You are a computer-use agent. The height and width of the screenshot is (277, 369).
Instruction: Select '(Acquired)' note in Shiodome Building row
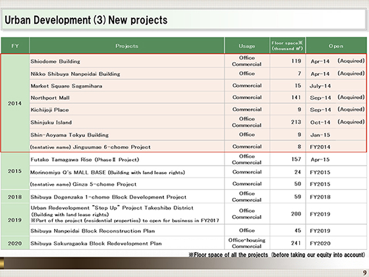tap(351, 61)
